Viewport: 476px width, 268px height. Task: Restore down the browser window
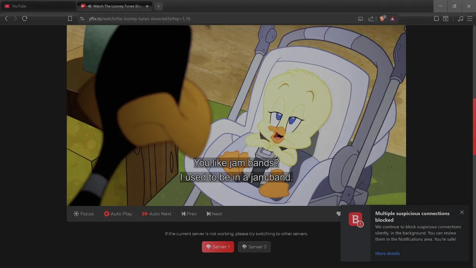click(454, 6)
